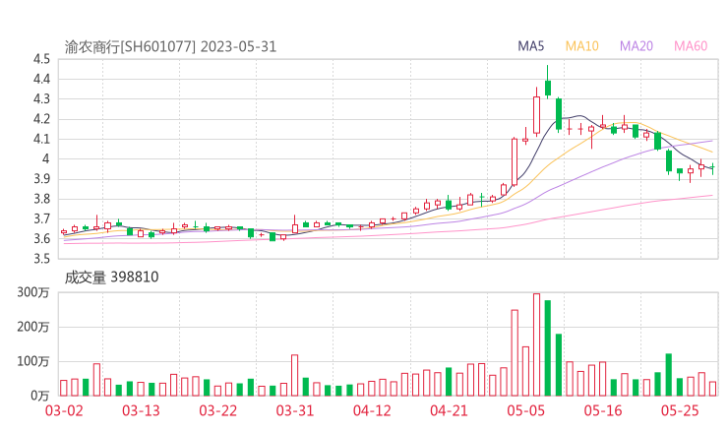Click the tallest green volume bar
This screenshot has width=728, height=433.
(548, 348)
